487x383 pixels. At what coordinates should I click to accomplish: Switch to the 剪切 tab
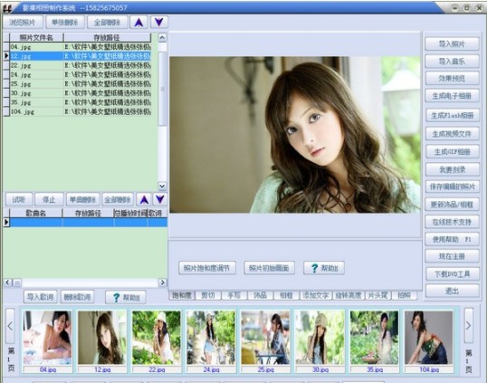click(208, 295)
